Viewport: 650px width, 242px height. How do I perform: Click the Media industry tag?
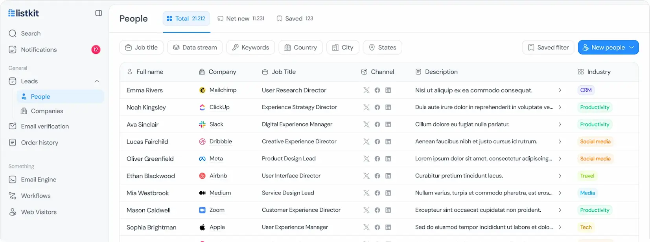(588, 193)
